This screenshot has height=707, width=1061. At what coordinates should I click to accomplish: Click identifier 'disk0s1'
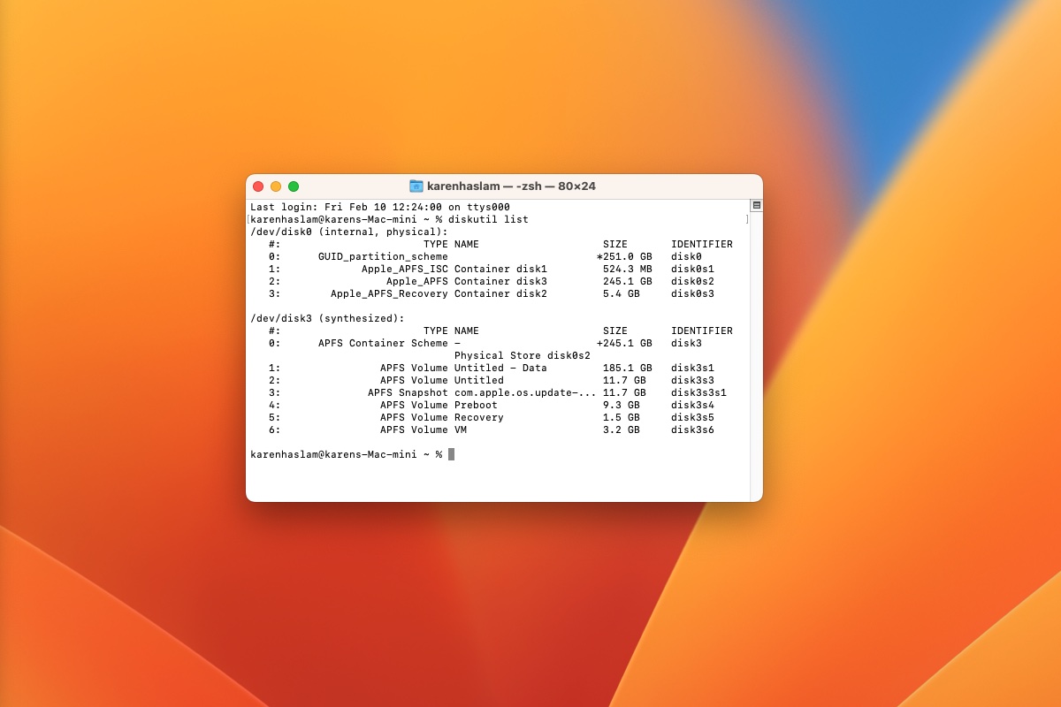(x=692, y=269)
